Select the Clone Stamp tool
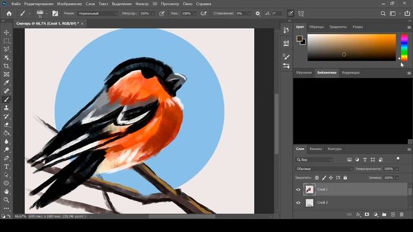 6,108
